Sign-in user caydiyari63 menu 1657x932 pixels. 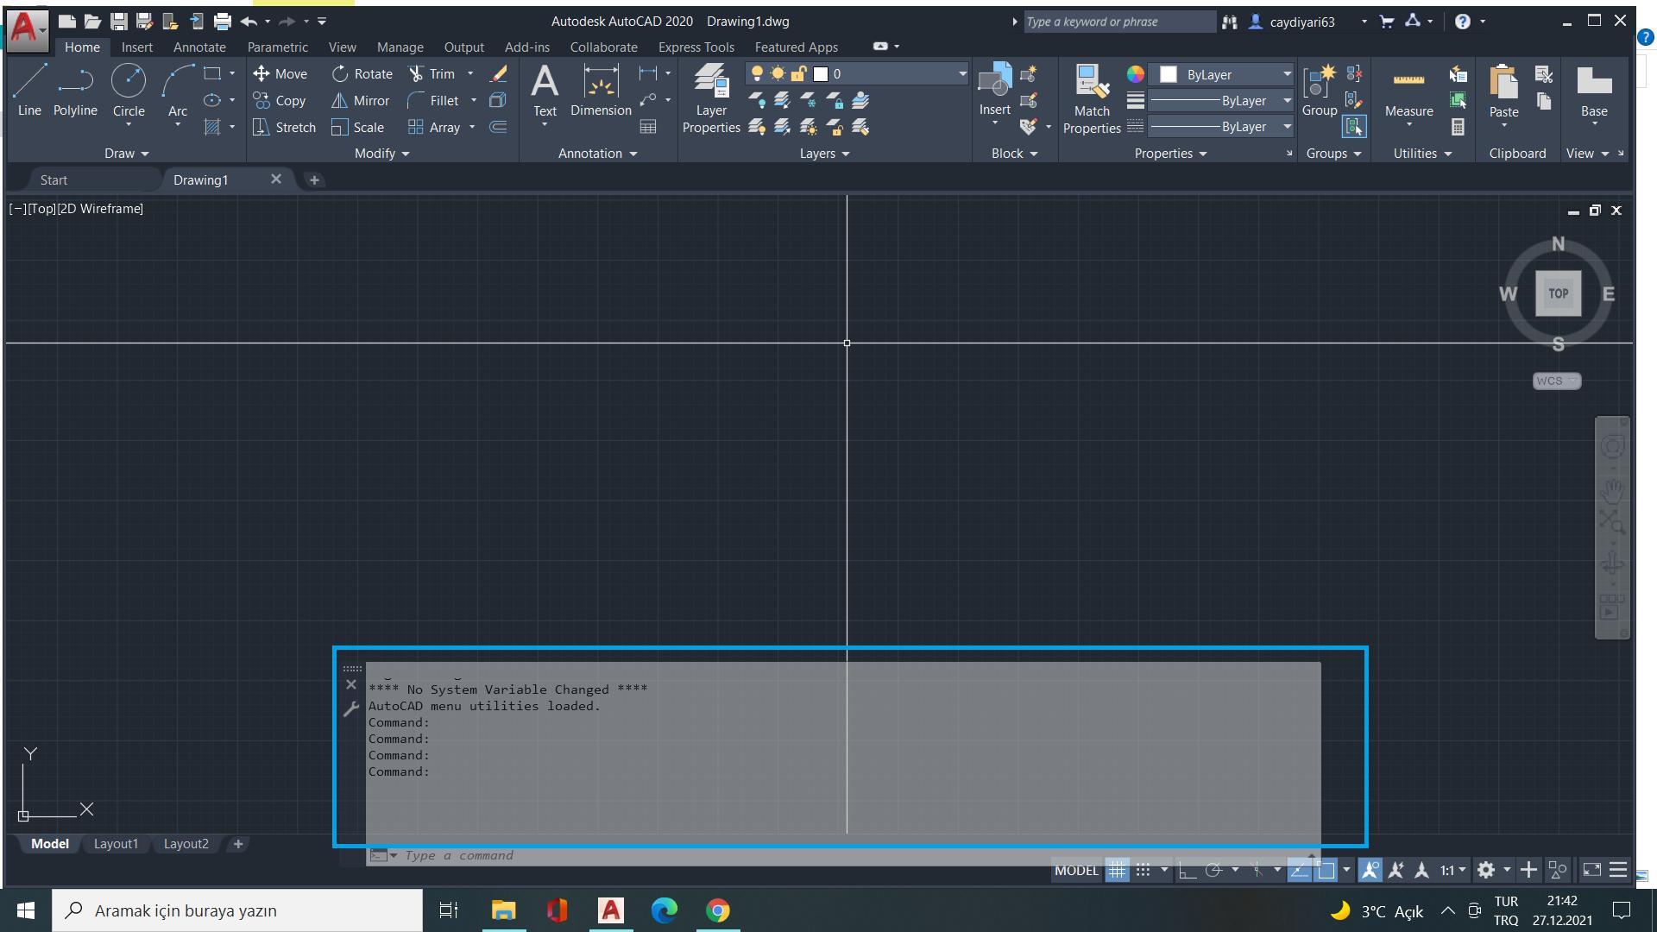click(x=1301, y=22)
